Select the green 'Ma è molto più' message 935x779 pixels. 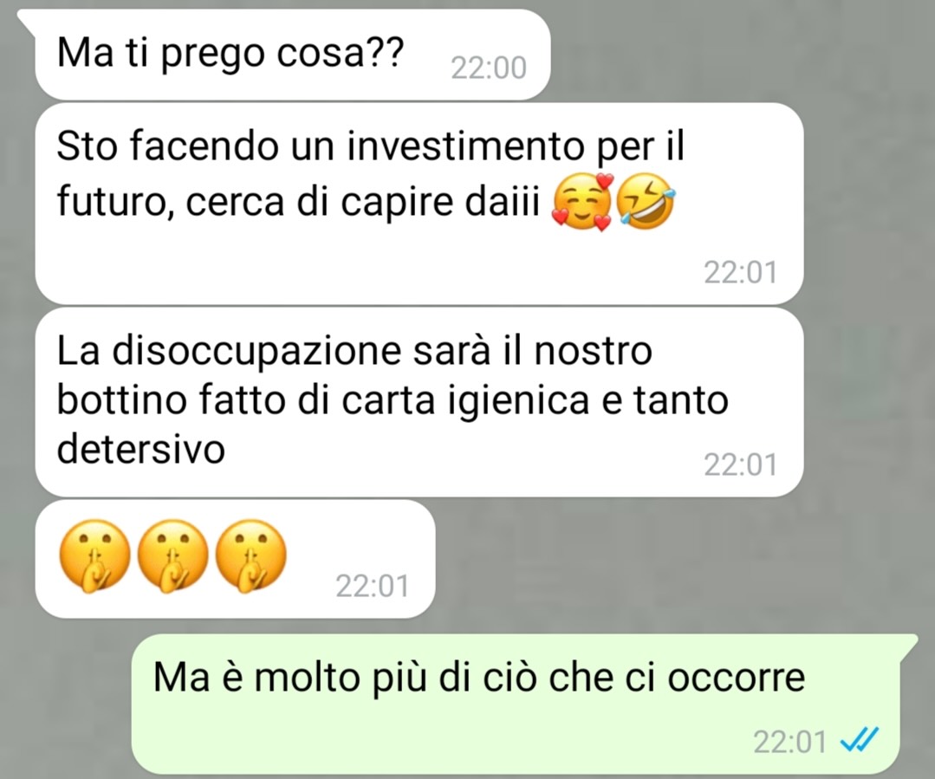[516, 704]
